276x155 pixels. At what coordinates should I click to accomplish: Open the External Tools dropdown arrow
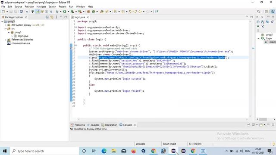[84, 12]
